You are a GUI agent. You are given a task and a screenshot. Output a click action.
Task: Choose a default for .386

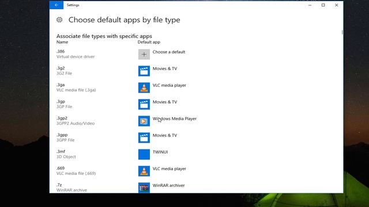(169, 52)
